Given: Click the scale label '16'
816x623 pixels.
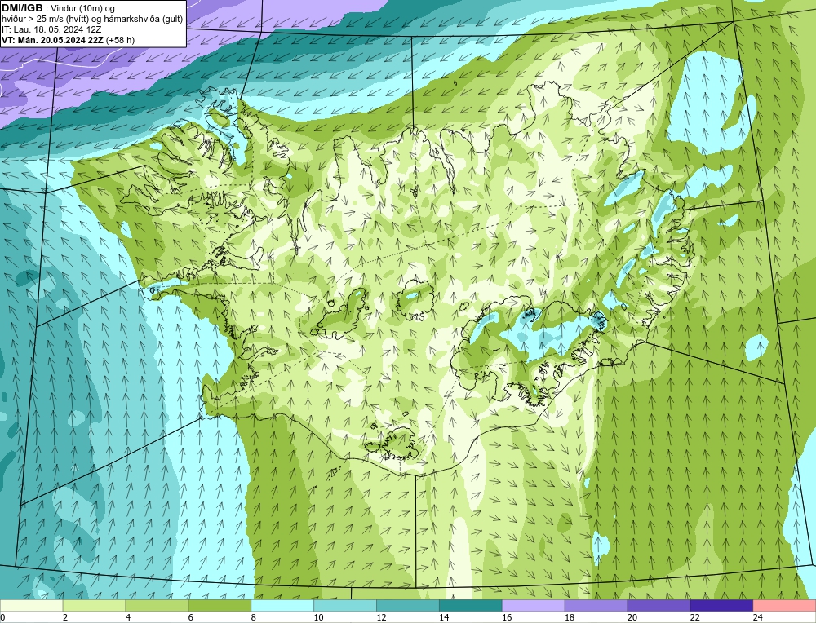Looking at the screenshot, I should pyautogui.click(x=507, y=617).
